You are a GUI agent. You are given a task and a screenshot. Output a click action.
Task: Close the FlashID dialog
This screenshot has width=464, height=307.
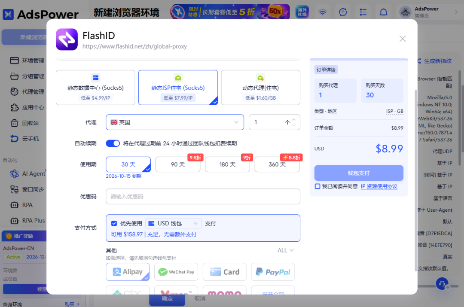403,39
